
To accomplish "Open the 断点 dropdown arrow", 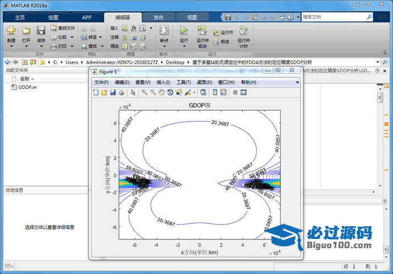I will [164, 46].
